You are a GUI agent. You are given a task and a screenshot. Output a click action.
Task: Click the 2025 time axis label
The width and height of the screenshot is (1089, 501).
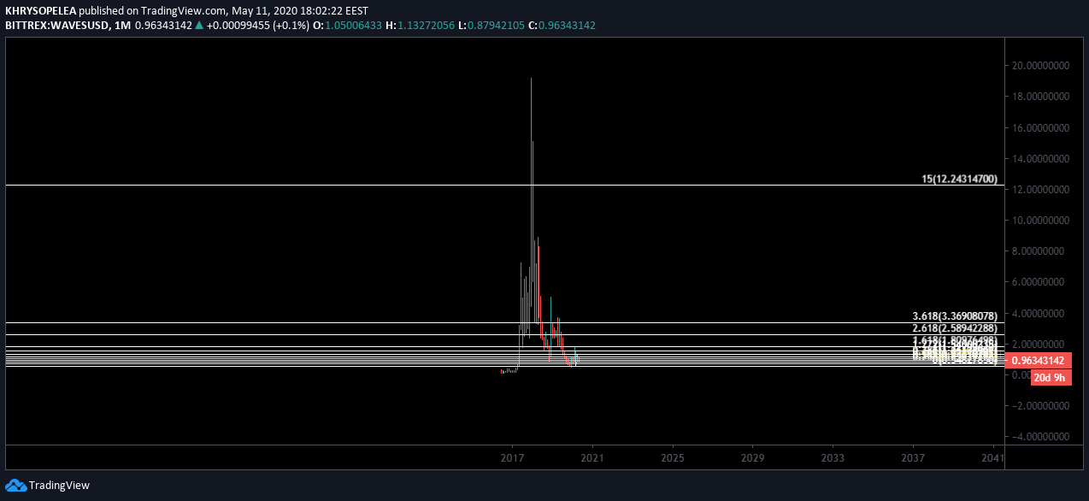tap(673, 458)
